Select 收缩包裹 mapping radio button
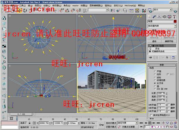Viewport: 179px width, 130px height. 155,80
